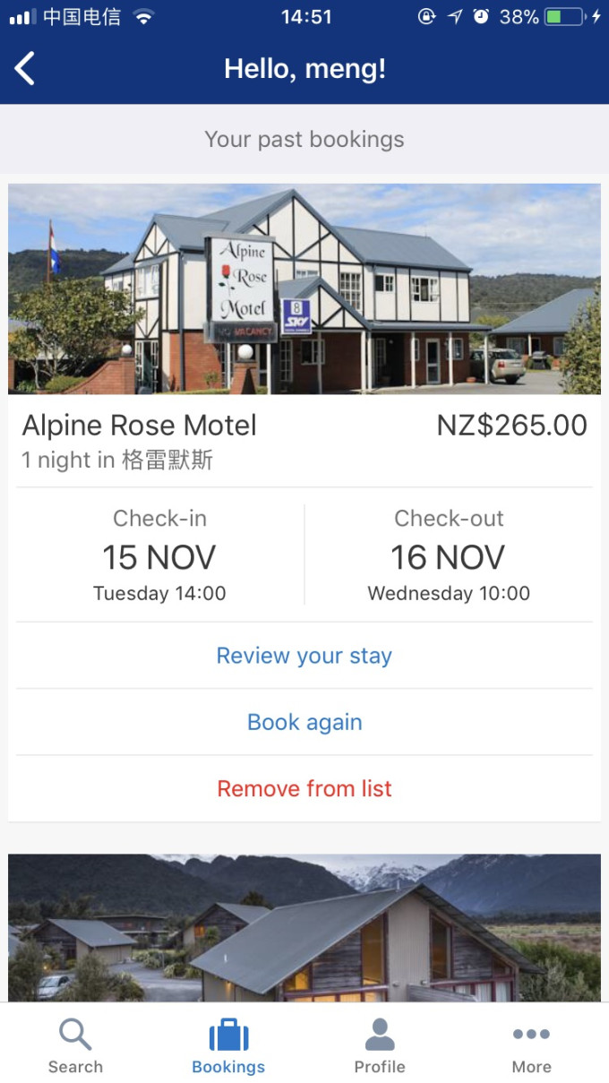Tap the Wi-Fi status icon
609x1083 pixels.
point(142,17)
